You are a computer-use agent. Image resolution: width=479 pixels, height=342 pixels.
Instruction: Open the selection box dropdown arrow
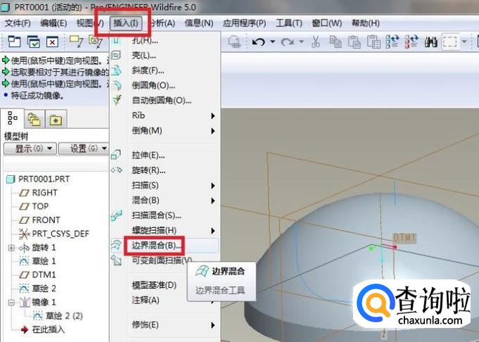[x=464, y=42]
